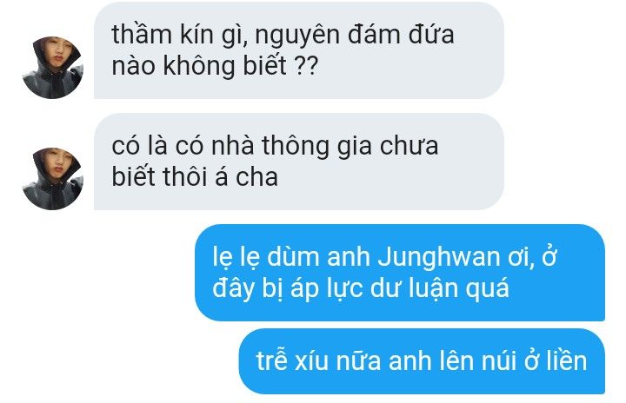
Task: Click "biết thôi á cha" text line
Action: coord(195,176)
